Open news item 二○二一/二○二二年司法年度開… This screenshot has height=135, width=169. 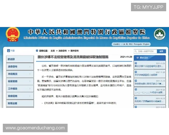[150, 91]
